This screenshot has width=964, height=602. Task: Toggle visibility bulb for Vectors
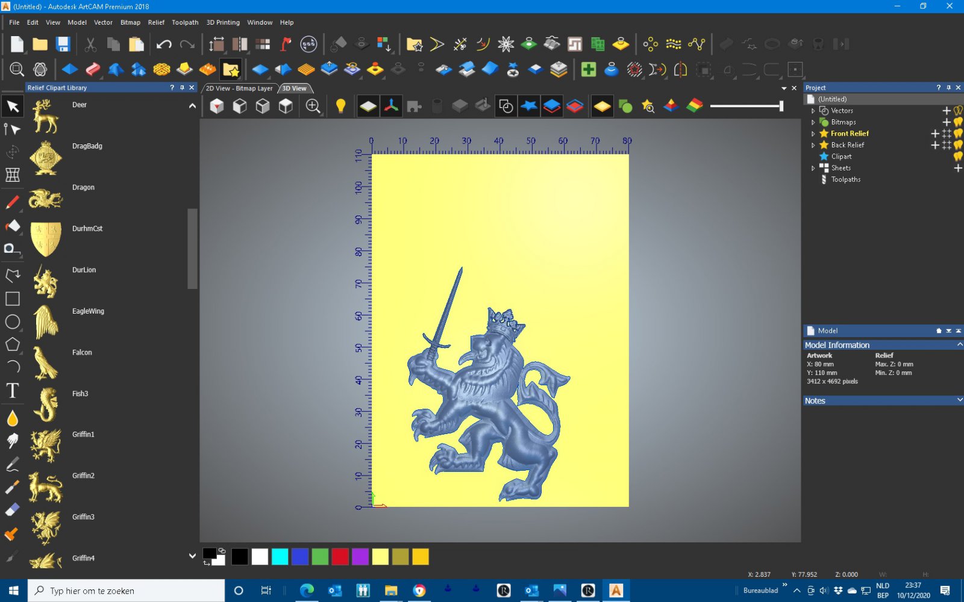(x=958, y=111)
